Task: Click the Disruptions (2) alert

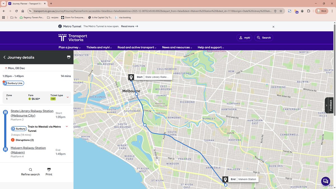Action: pos(25,140)
